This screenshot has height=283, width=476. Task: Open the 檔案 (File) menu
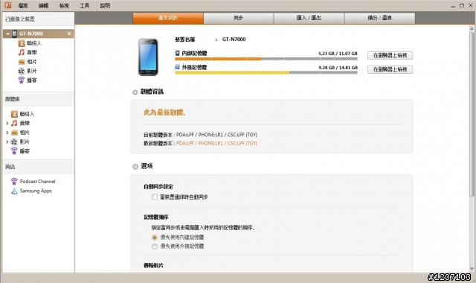23,5
